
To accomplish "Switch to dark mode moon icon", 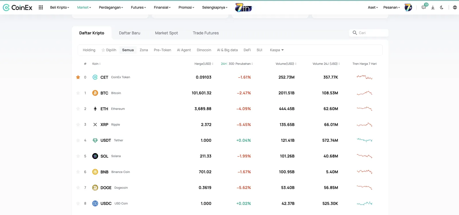I will click(x=442, y=7).
